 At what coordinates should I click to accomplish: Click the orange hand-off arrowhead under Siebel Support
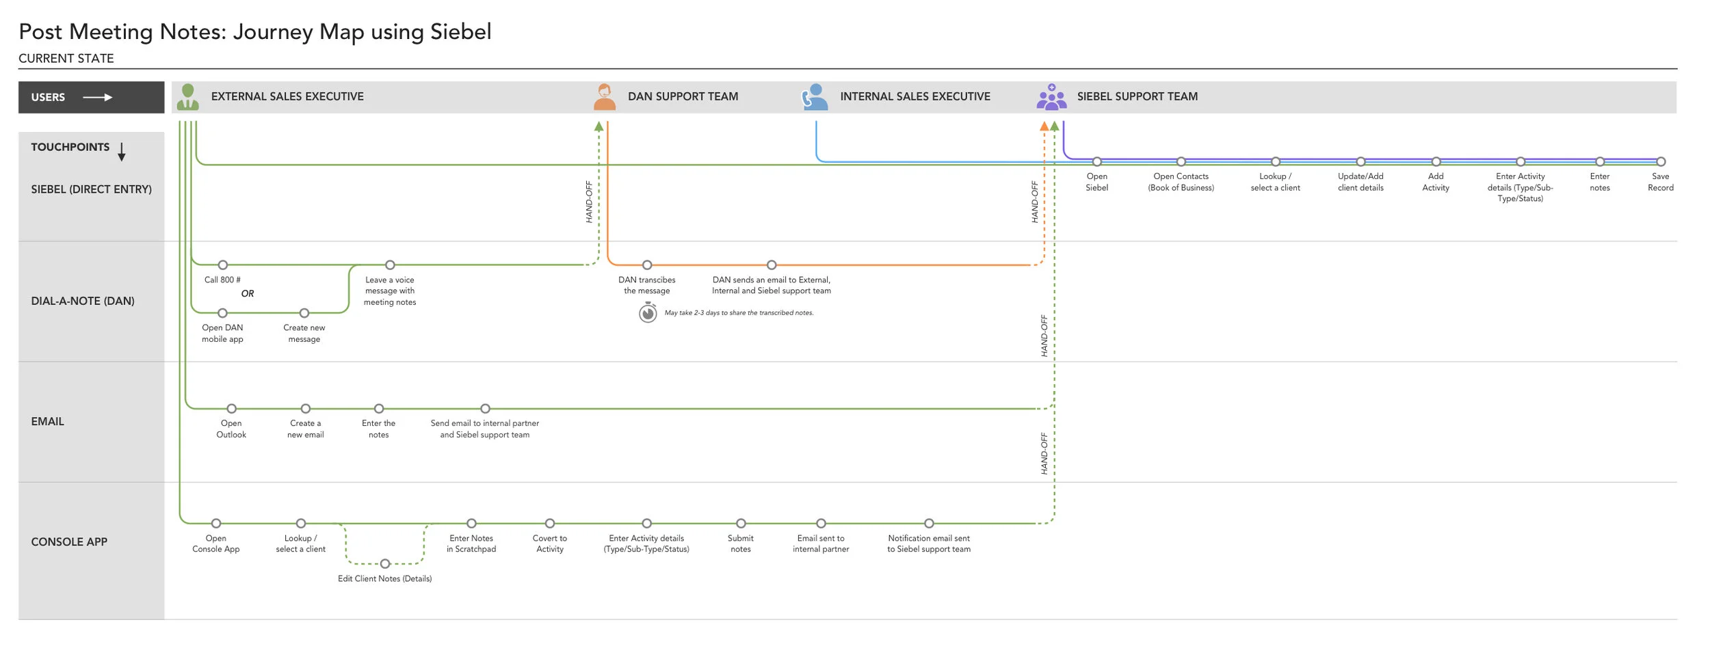pyautogui.click(x=1044, y=126)
